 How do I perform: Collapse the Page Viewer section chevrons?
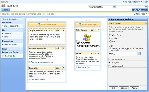pos(146,23)
